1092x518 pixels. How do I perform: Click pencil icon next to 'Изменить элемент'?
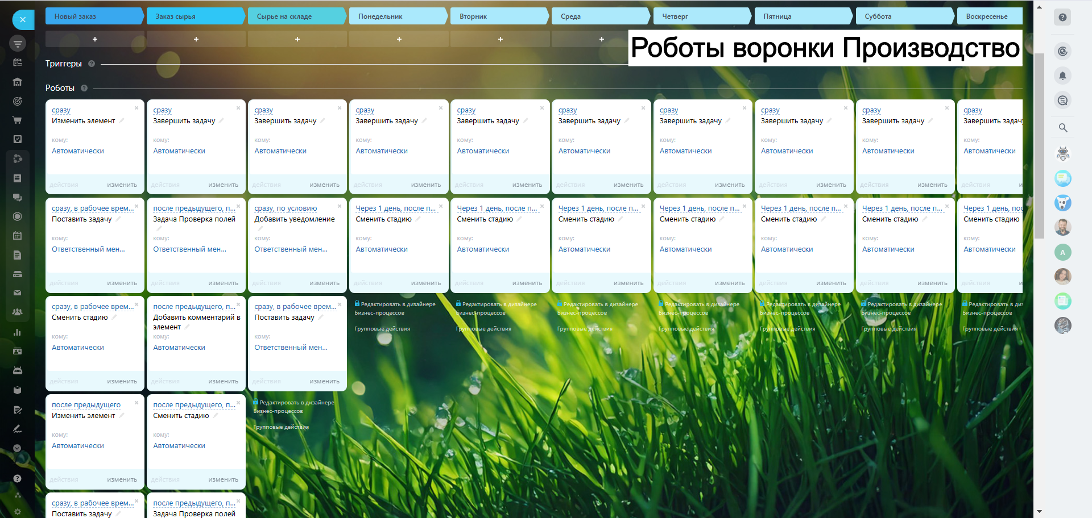[x=122, y=121]
